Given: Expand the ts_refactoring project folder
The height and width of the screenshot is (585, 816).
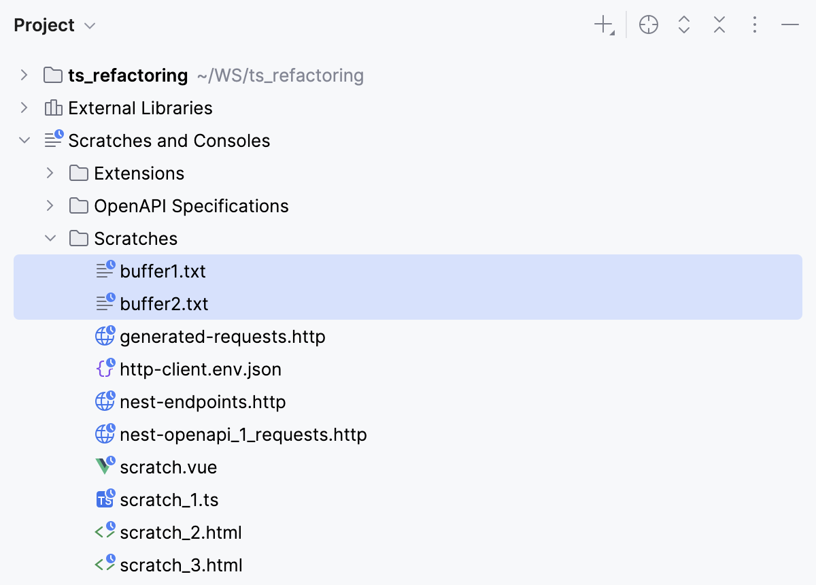Looking at the screenshot, I should 24,75.
